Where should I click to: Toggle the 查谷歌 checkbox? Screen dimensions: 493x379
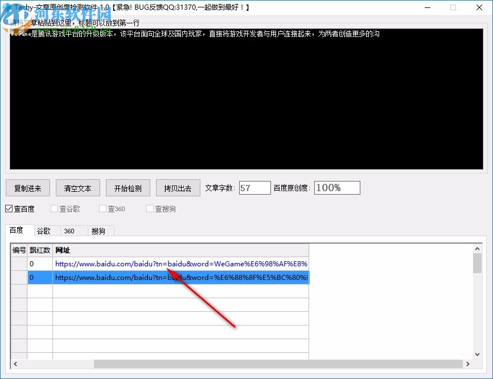(x=65, y=209)
